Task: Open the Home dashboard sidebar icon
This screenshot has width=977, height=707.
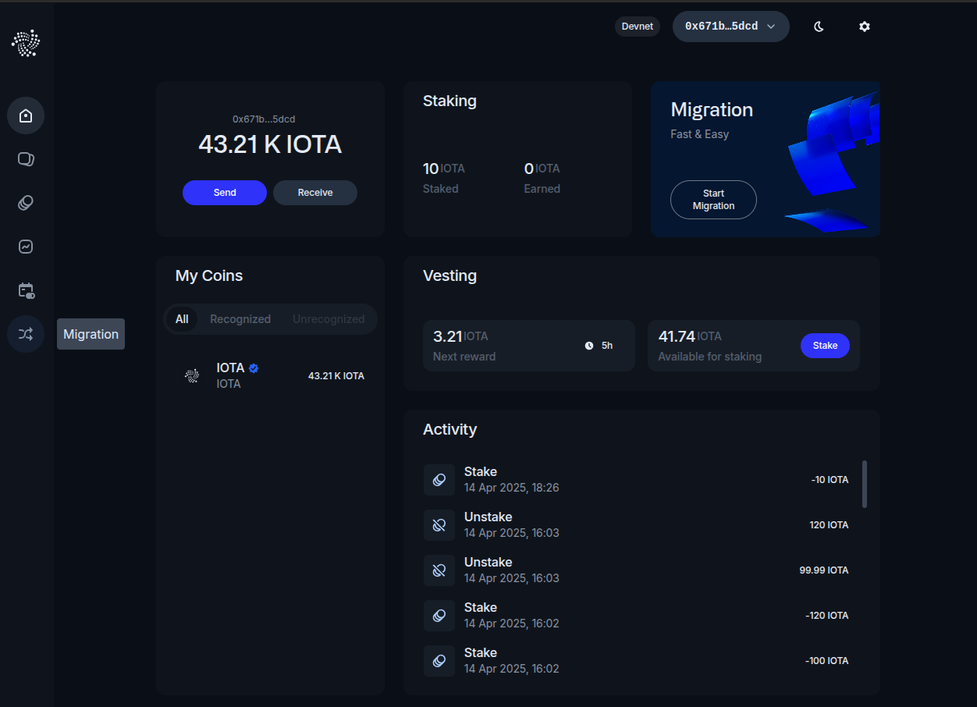Action: (26, 115)
